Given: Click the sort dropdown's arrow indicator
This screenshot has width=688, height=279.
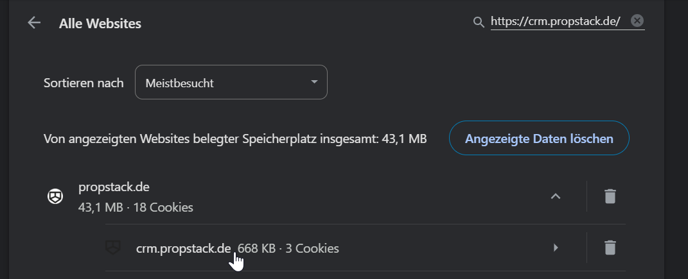Looking at the screenshot, I should (x=314, y=83).
